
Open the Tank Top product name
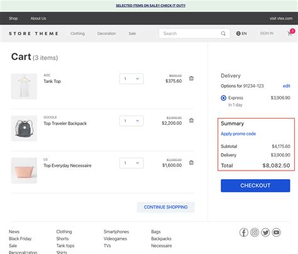(x=52, y=82)
